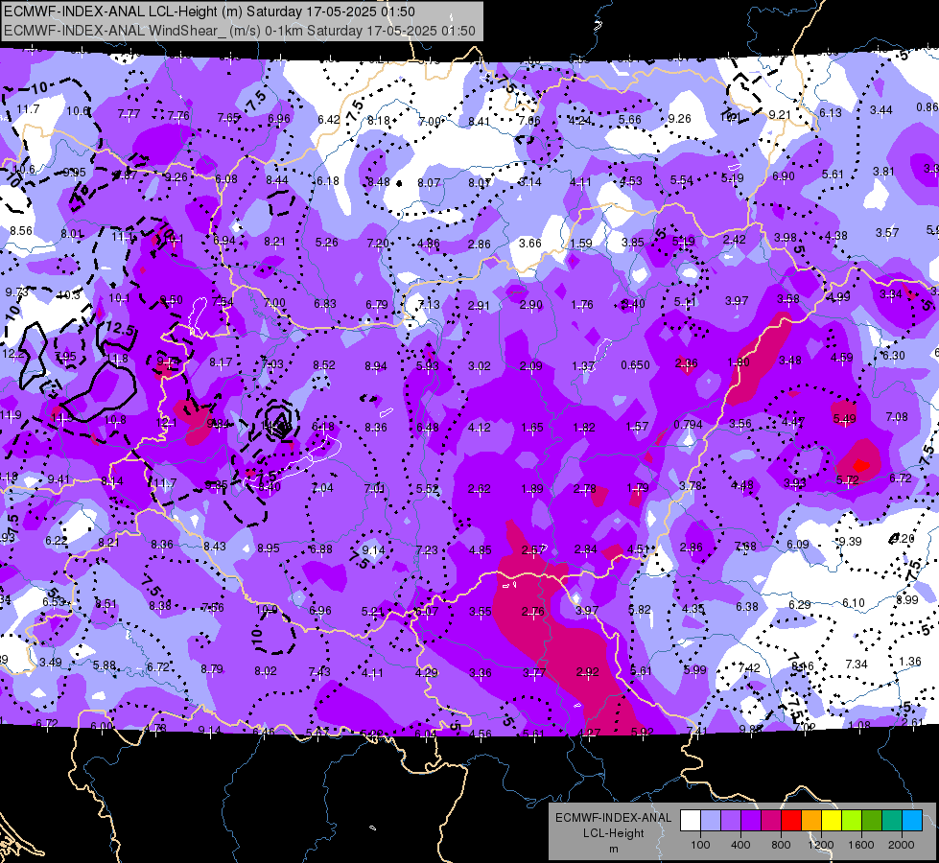The width and height of the screenshot is (939, 863).
Task: Click the wind shear value 2.36
Action: point(687,363)
